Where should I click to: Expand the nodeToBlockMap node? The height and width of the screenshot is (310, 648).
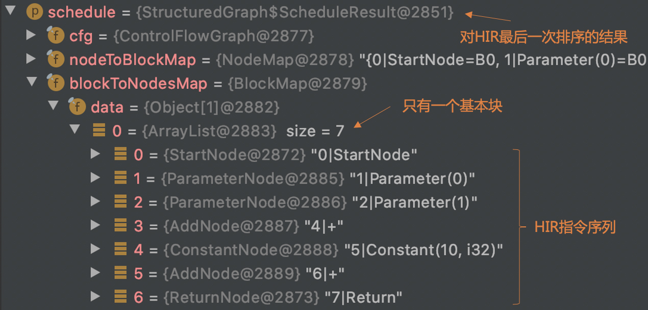[x=31, y=59]
